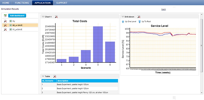Click the Up One Level arrow icon
Image resolution: width=204 pixels, height=100 pixels.
click(x=123, y=22)
